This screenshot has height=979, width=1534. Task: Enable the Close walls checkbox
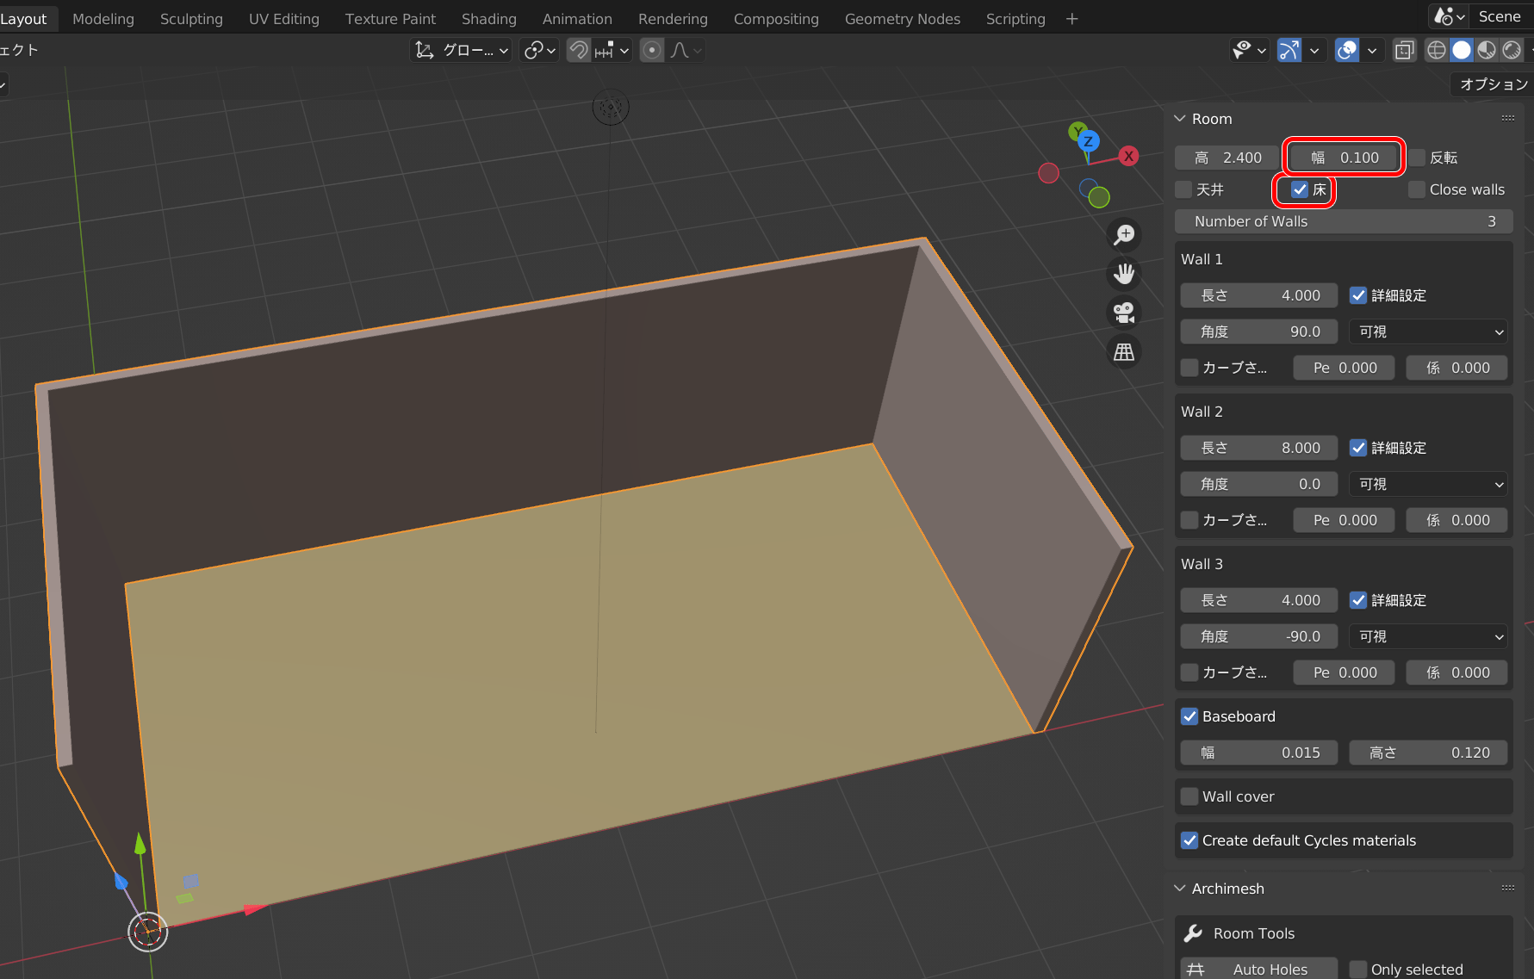[x=1416, y=189]
